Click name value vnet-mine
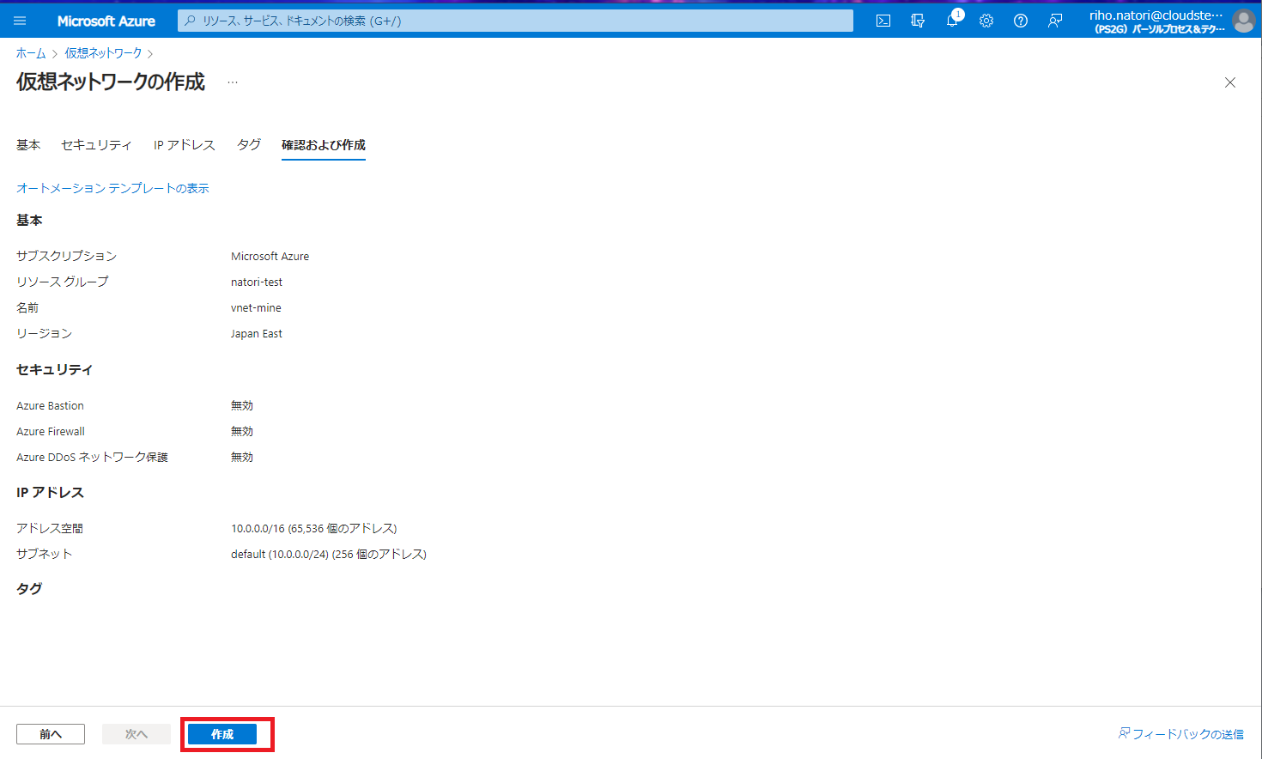The height and width of the screenshot is (759, 1262). click(x=256, y=307)
